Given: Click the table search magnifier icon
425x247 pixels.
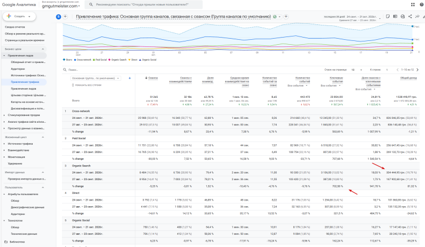Looking at the screenshot, I should (65, 70).
